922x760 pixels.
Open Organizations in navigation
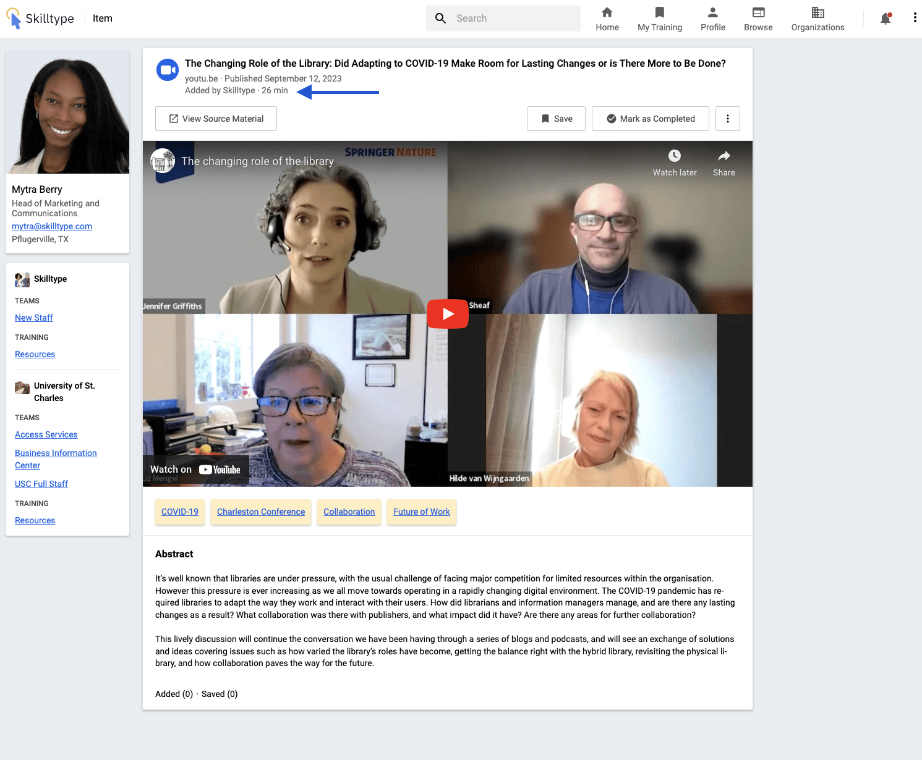817,19
